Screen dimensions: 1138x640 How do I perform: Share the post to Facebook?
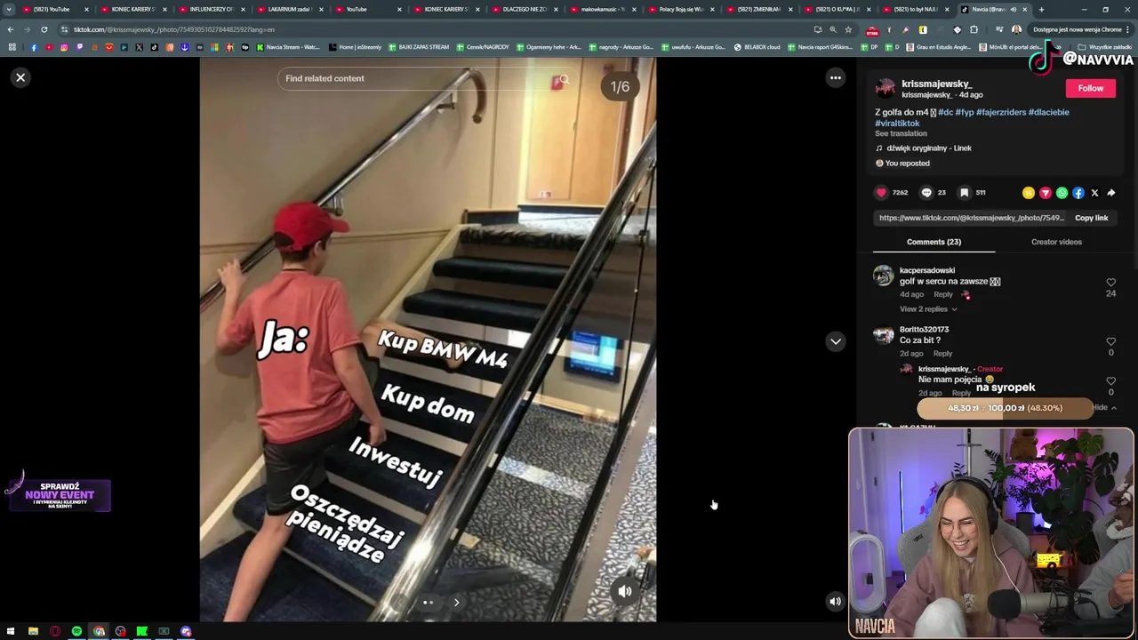(x=1078, y=193)
